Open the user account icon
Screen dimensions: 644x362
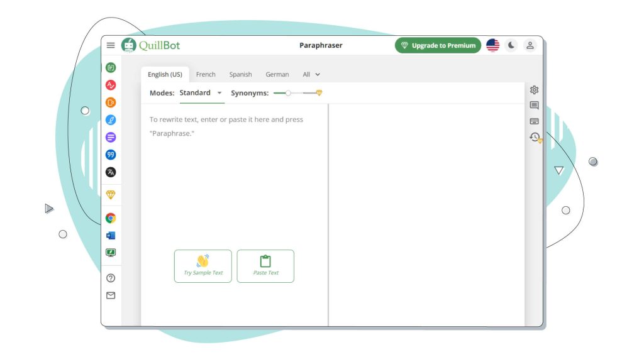click(530, 45)
